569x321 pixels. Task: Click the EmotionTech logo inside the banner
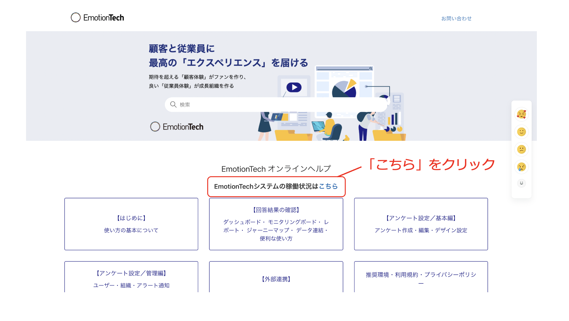point(177,127)
